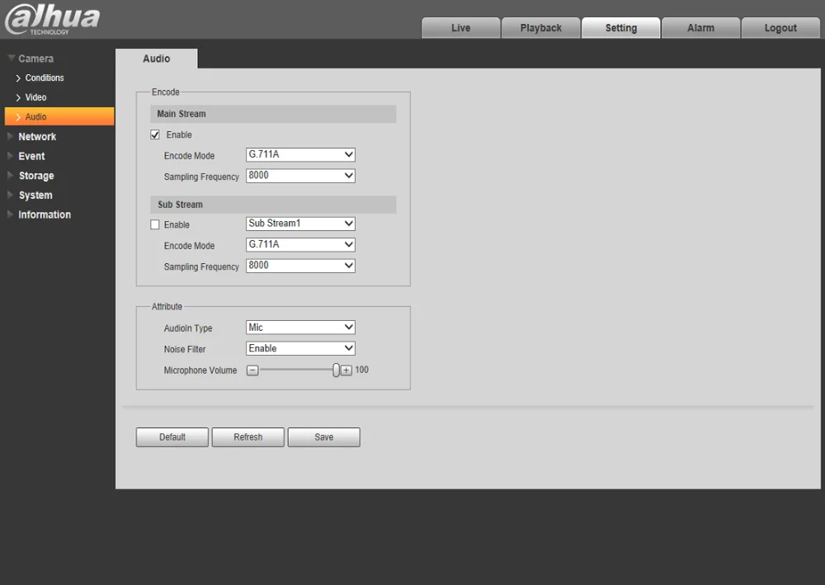Viewport: 825px width, 585px height.
Task: Switch to the Setting tab
Action: point(621,28)
